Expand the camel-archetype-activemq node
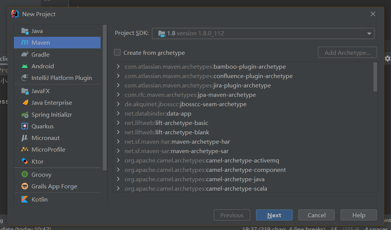The height and width of the screenshot is (230, 391). coord(118,161)
